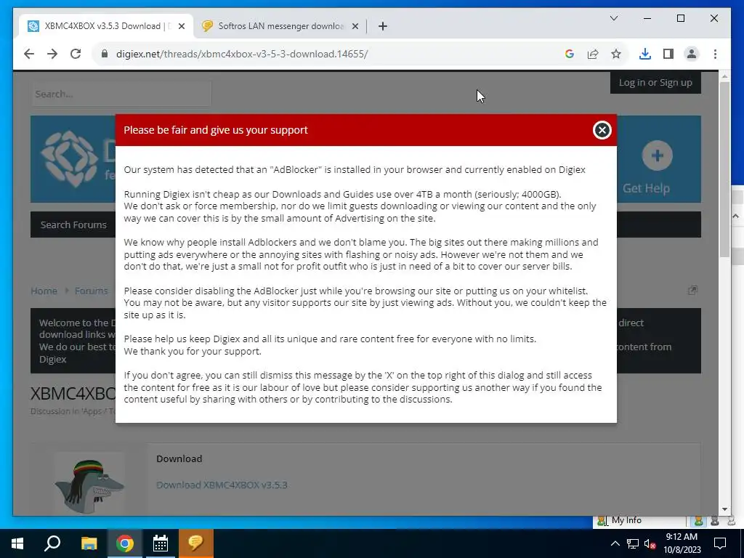
Task: Open Softros messenger taskbar icon
Action: 195,543
